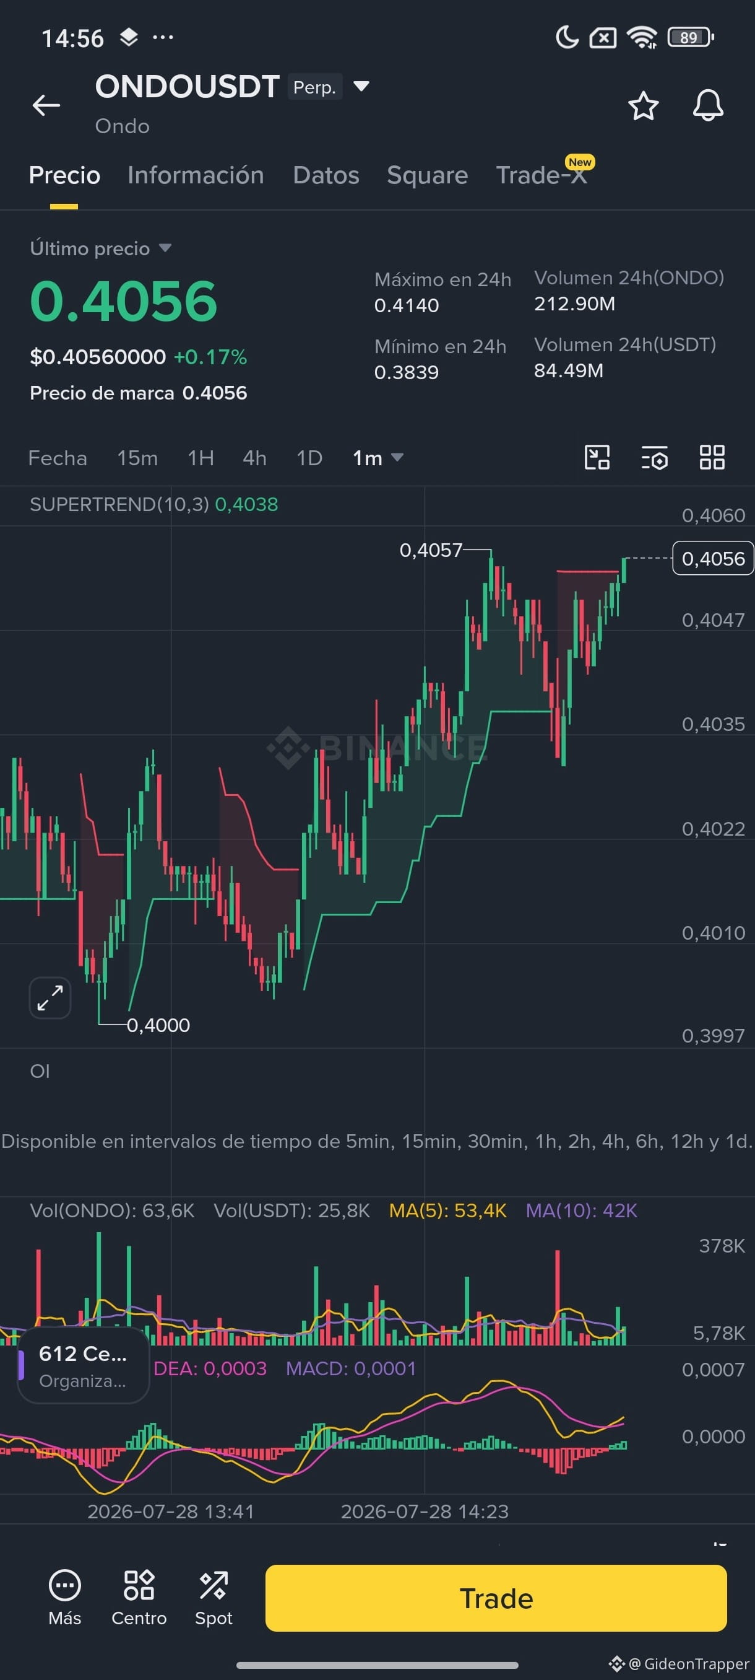
Task: Select the Fecha chart option
Action: [x=58, y=458]
